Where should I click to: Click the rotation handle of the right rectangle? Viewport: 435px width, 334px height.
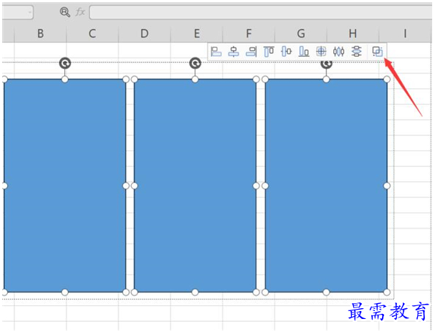[326, 64]
